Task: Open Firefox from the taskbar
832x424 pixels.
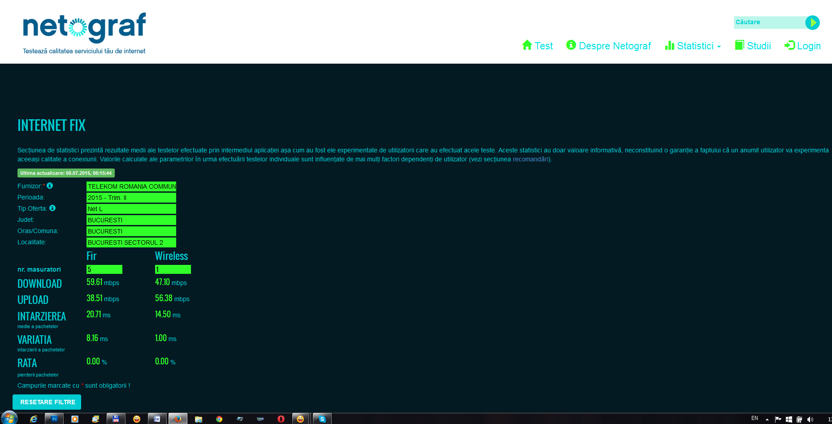Action: (x=178, y=419)
